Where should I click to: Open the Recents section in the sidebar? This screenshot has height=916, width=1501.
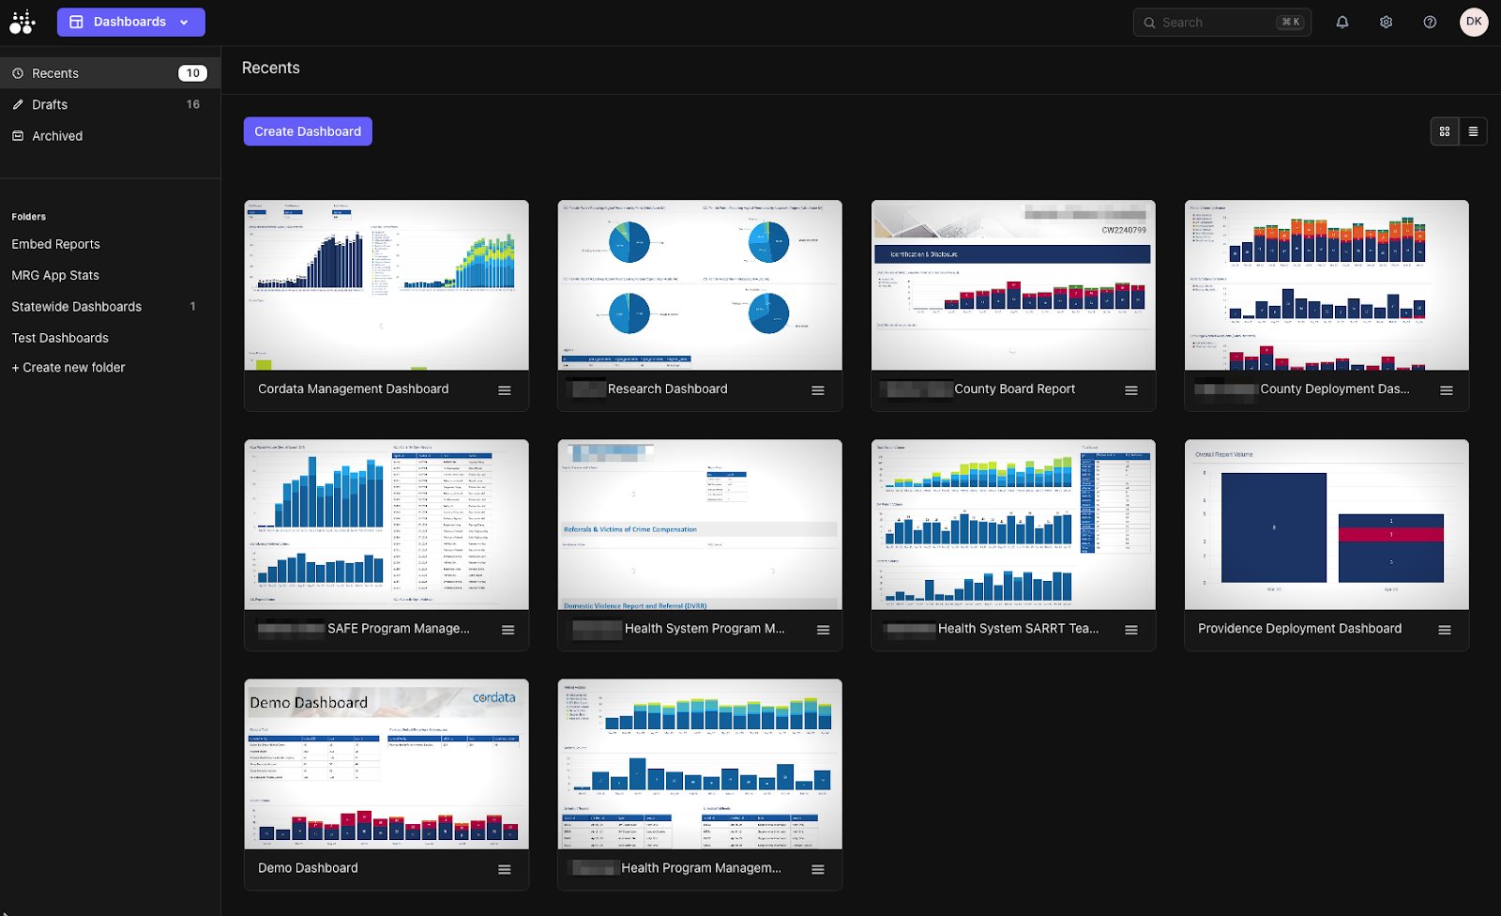(x=54, y=72)
